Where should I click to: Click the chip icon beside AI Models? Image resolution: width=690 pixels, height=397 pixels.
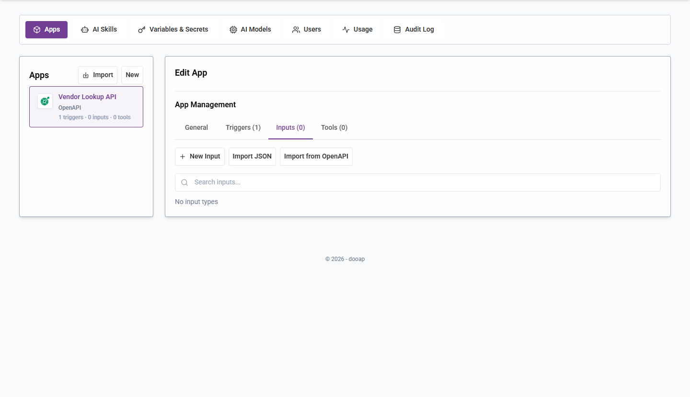pyautogui.click(x=233, y=30)
